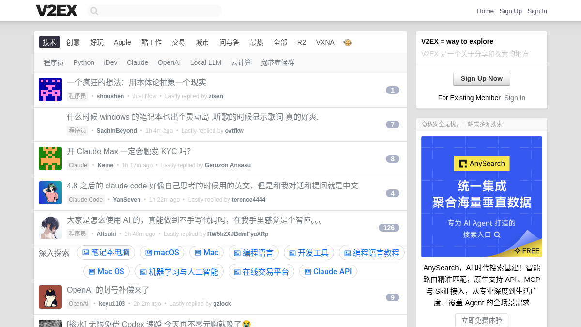Open the Claude sub-node link
Image resolution: width=581 pixels, height=327 pixels.
click(x=138, y=62)
